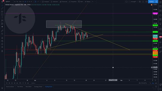Select the text annotation tool
Screen dimensions: 162x91
2,17
